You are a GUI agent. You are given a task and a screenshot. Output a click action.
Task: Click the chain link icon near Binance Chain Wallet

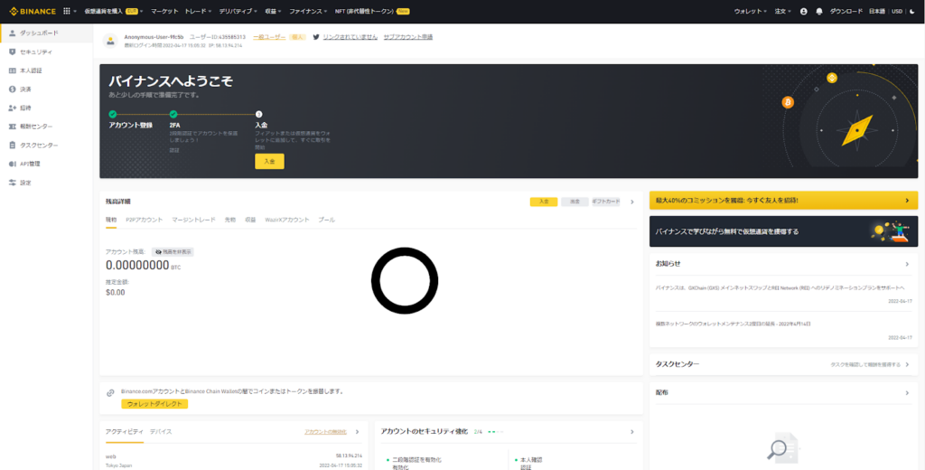[110, 392]
